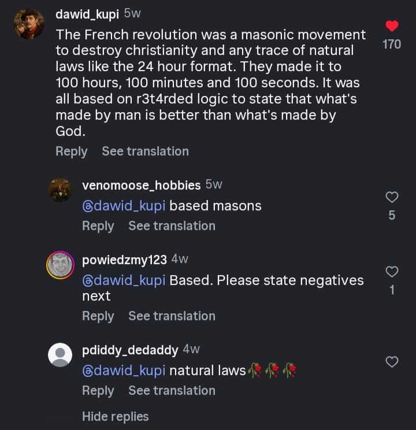Unlike dawid_kupi's comment with red heart

392,27
